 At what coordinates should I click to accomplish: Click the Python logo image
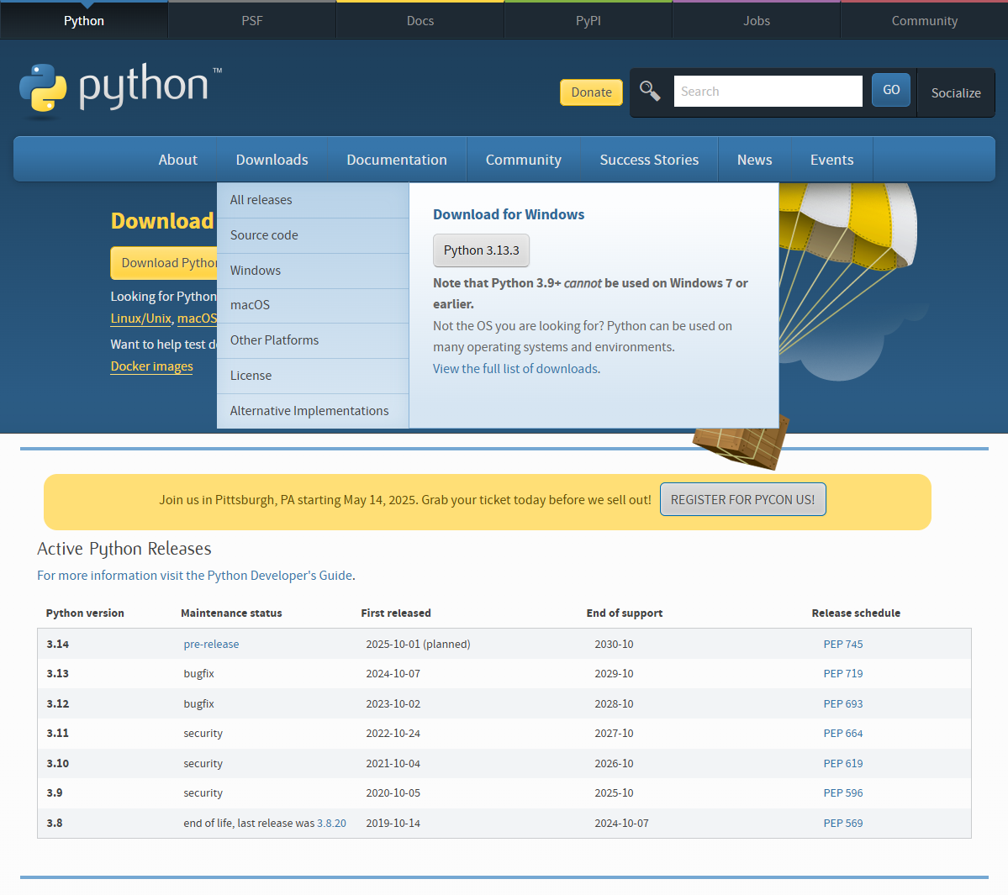pyautogui.click(x=120, y=91)
